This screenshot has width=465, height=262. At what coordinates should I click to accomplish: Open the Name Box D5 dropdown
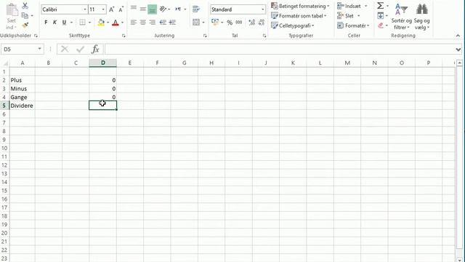(x=39, y=49)
